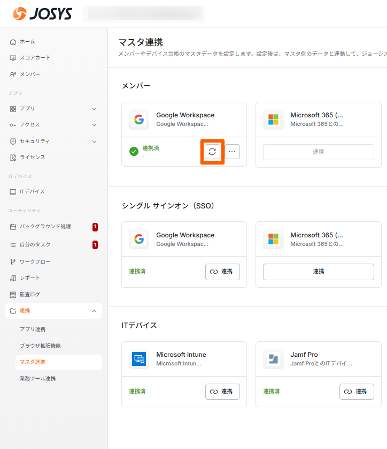Click the sync refresh icon for Google Workspace
Screen dimensions: 387x449
(x=212, y=152)
